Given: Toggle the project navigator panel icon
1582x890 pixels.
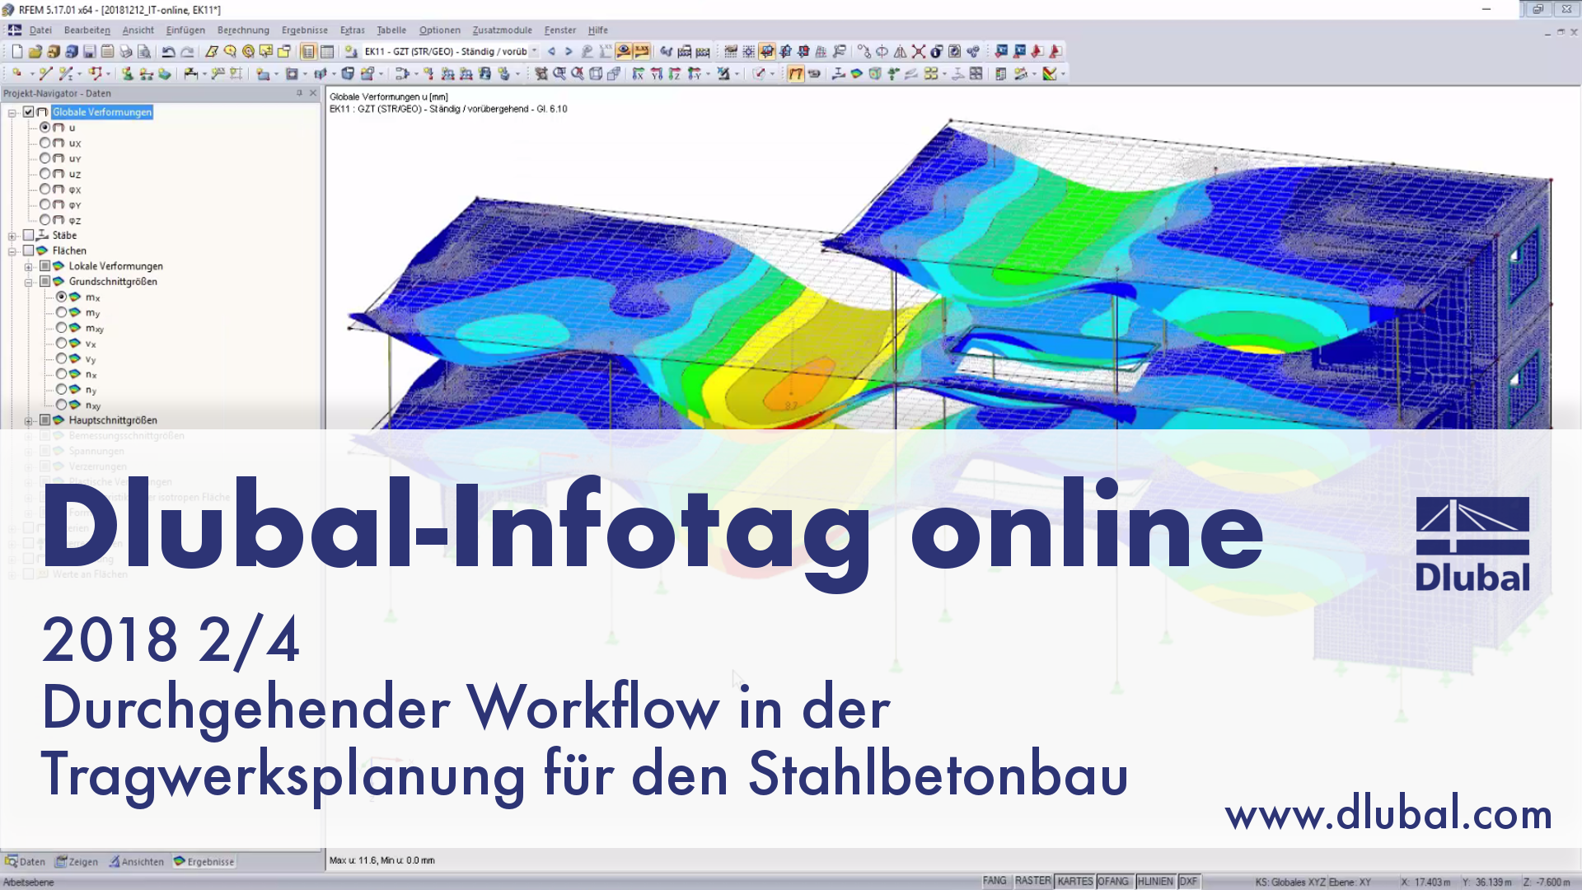Looking at the screenshot, I should point(308,51).
